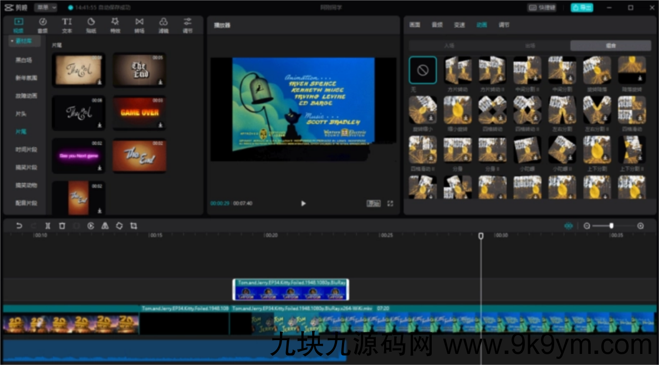Select the 无 (none) animation option

tap(422, 70)
